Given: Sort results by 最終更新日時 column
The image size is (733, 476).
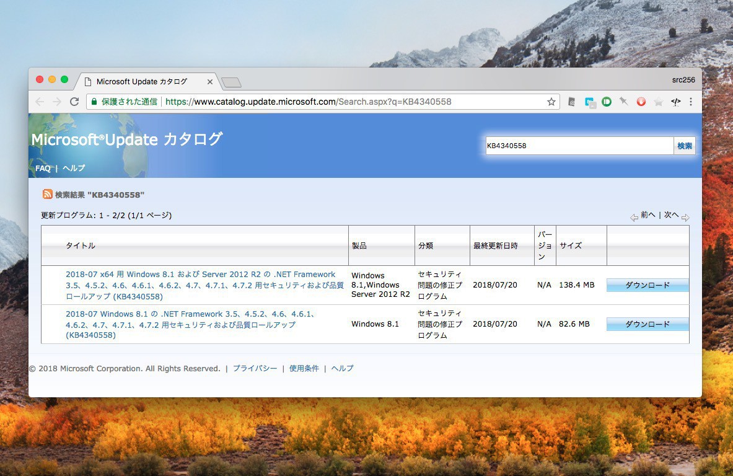Looking at the screenshot, I should click(496, 245).
